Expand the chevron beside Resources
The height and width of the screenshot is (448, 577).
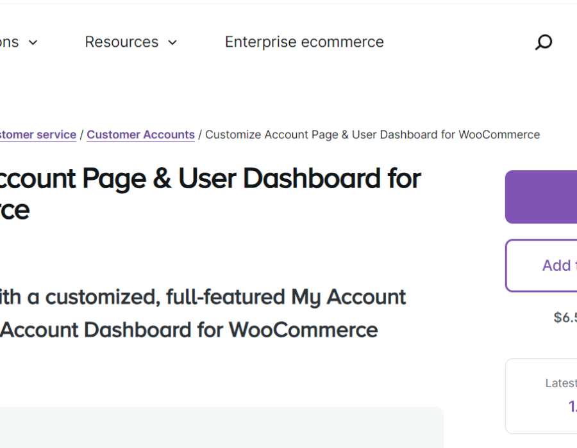click(x=172, y=43)
